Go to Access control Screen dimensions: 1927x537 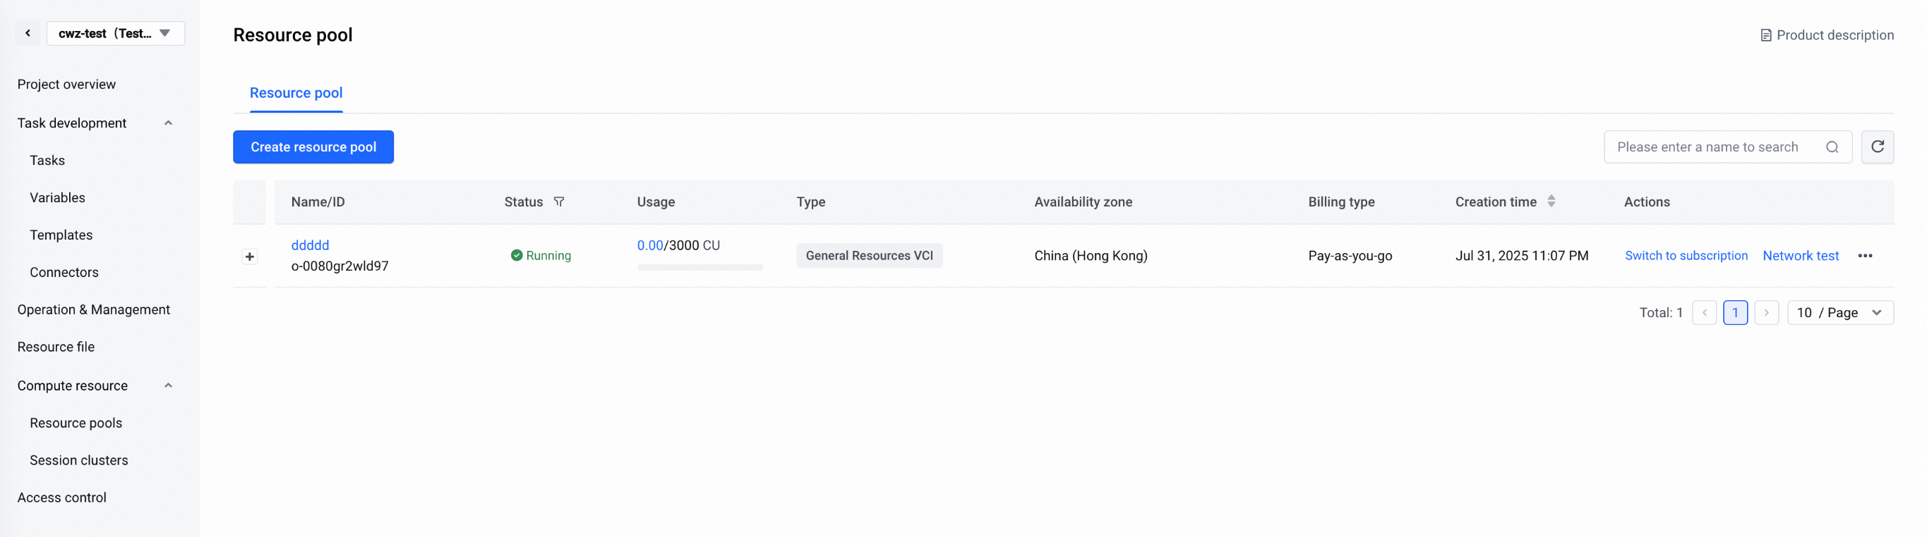click(x=62, y=498)
